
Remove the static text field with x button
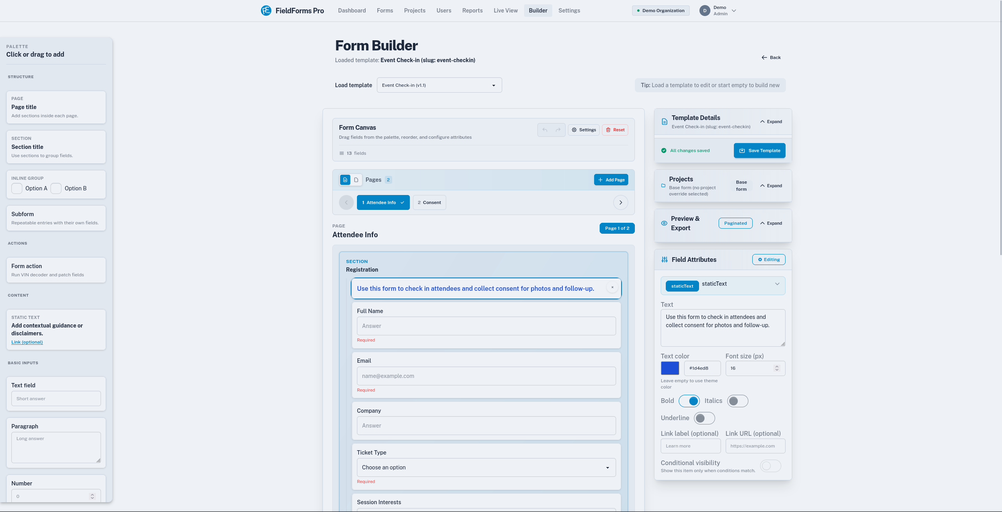(613, 287)
